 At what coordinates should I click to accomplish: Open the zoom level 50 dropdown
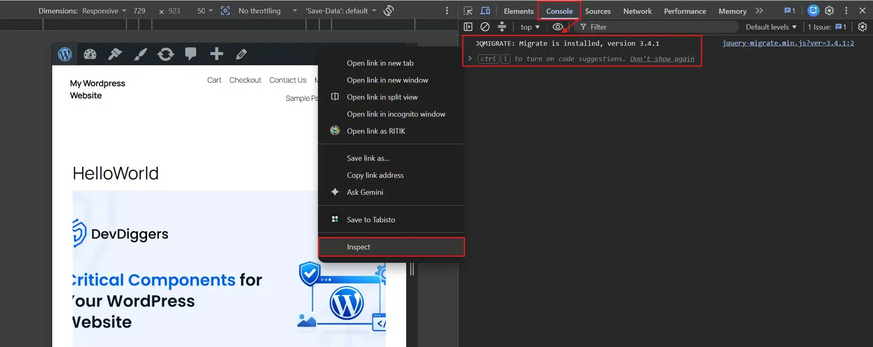(x=205, y=11)
